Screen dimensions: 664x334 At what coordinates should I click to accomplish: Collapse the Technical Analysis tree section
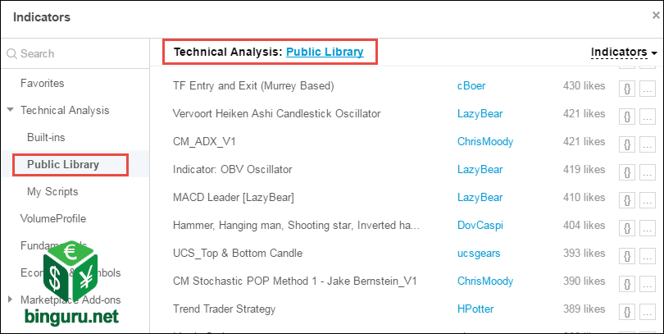click(10, 110)
